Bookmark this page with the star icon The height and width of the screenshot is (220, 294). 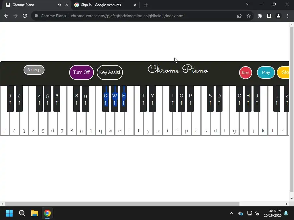pyautogui.click(x=249, y=16)
